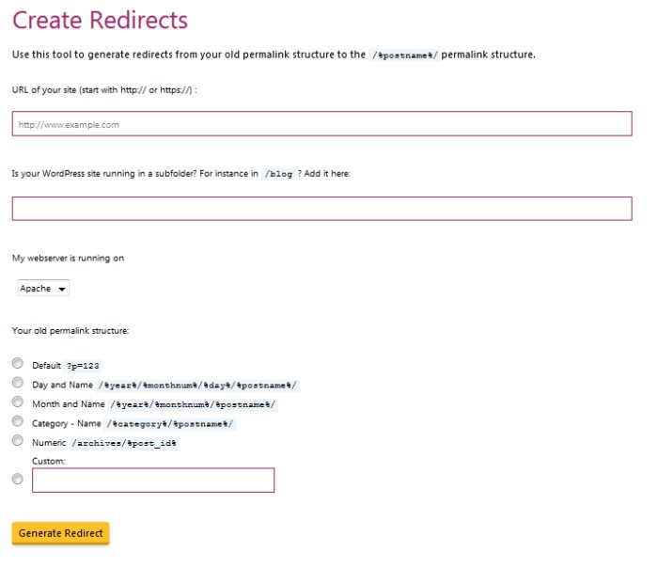
Task: Click the 'Your old permalink structure' label
Action: pos(70,331)
